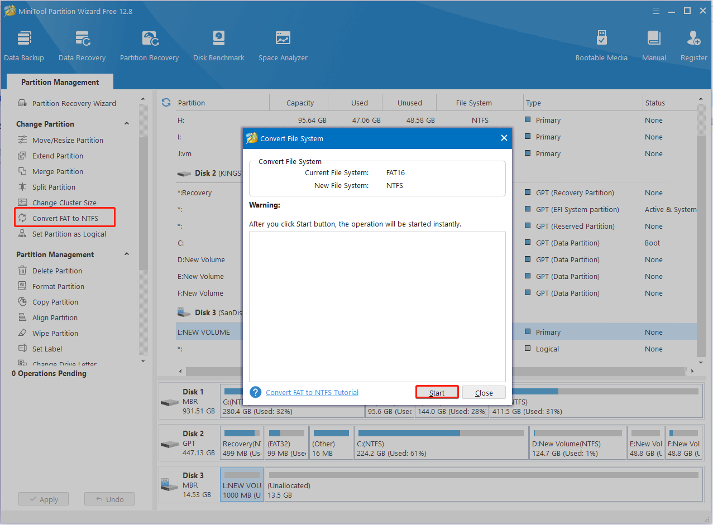Open the Partition Recovery tool

pyautogui.click(x=149, y=46)
